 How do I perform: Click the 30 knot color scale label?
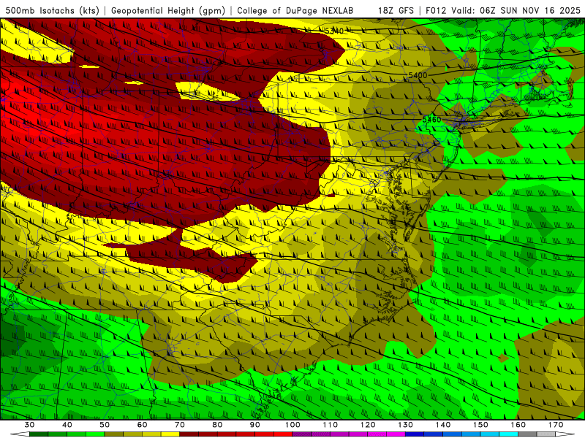[x=29, y=425]
